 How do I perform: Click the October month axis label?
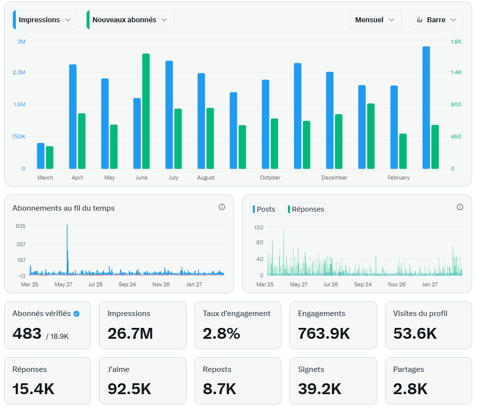pyautogui.click(x=270, y=178)
